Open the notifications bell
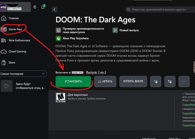The height and width of the screenshot is (139, 195). tap(43, 7)
